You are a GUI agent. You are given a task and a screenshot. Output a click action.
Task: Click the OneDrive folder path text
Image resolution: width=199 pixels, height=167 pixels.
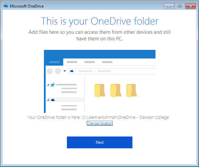tap(125, 117)
